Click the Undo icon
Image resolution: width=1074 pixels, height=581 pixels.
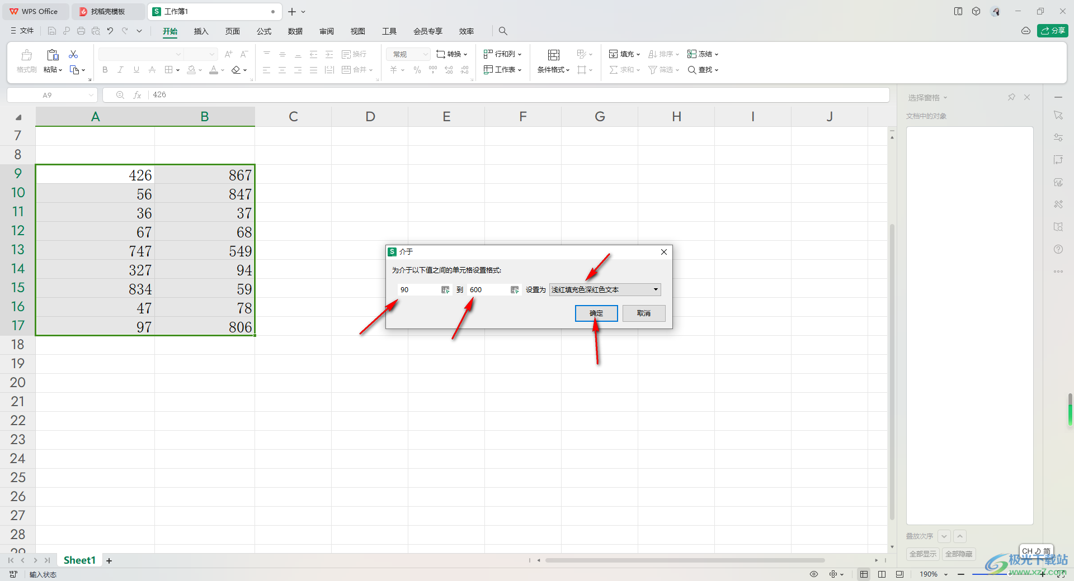[x=110, y=31]
